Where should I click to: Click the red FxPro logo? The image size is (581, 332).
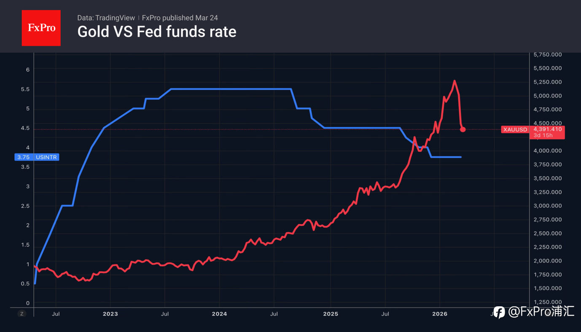coord(41,28)
